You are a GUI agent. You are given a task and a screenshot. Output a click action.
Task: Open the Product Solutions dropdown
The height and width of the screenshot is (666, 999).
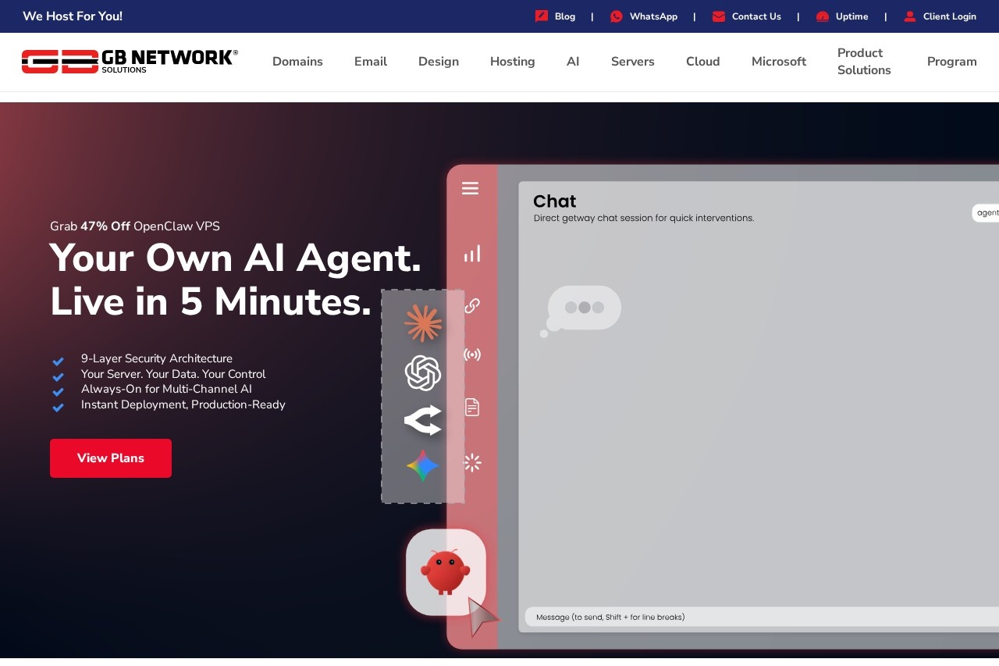pyautogui.click(x=864, y=62)
